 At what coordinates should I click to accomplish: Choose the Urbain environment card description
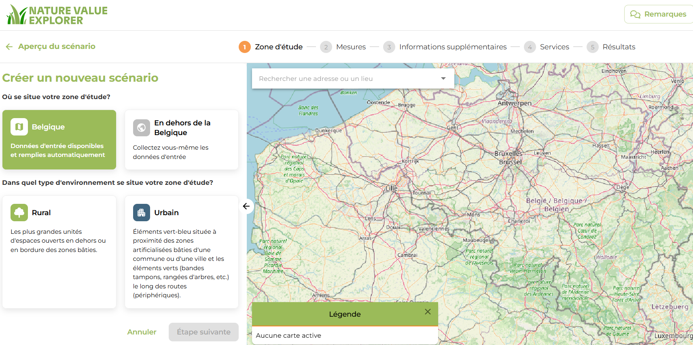[x=181, y=263]
